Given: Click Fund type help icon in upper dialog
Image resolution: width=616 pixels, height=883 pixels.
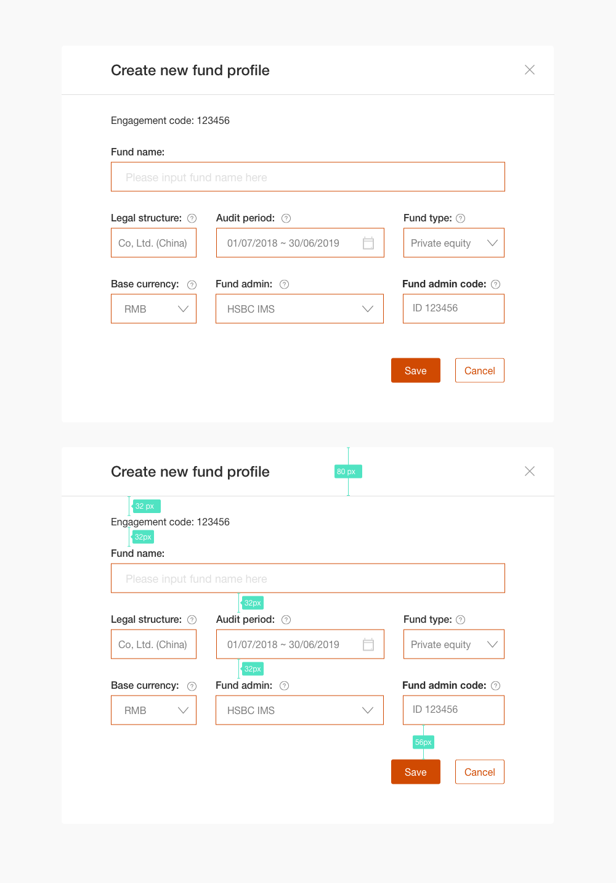Looking at the screenshot, I should (460, 218).
